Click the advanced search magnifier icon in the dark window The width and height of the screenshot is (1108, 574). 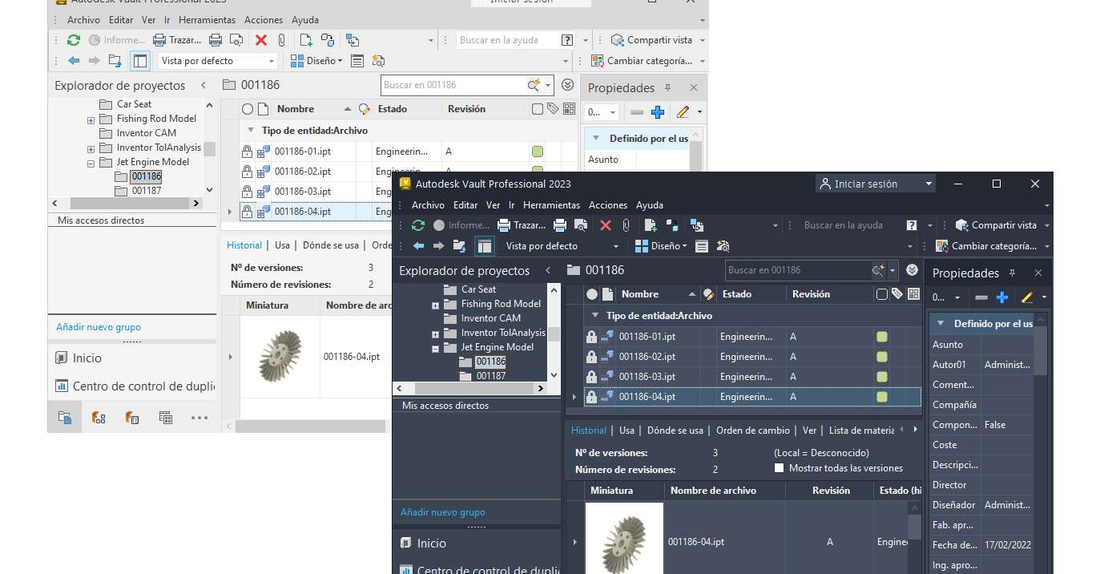(x=878, y=270)
